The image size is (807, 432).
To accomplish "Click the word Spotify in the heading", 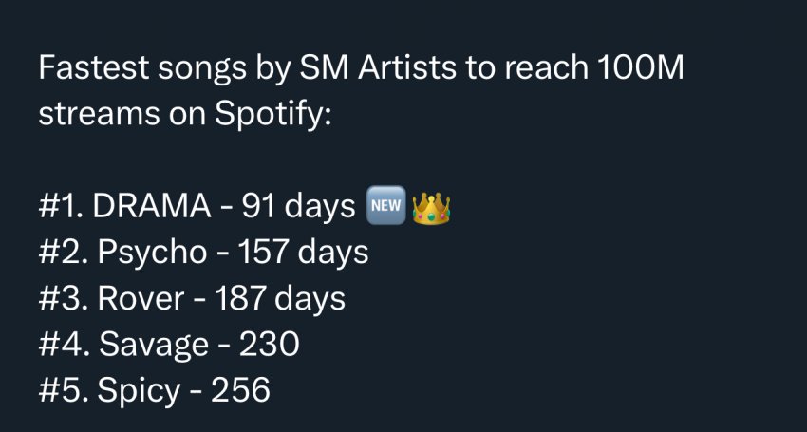I will click(273, 115).
